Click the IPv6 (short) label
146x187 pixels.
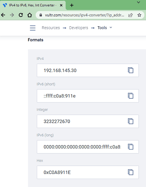(46, 84)
